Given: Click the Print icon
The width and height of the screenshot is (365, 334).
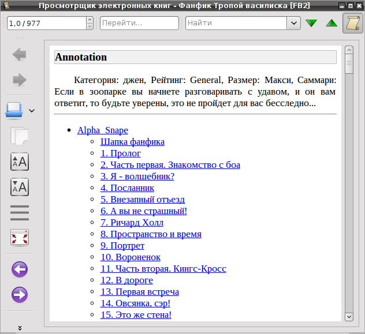Looking at the screenshot, I should pyautogui.click(x=14, y=110).
